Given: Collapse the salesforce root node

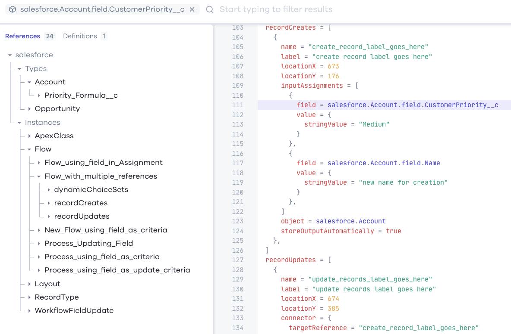Looking at the screenshot, I should click(10, 55).
